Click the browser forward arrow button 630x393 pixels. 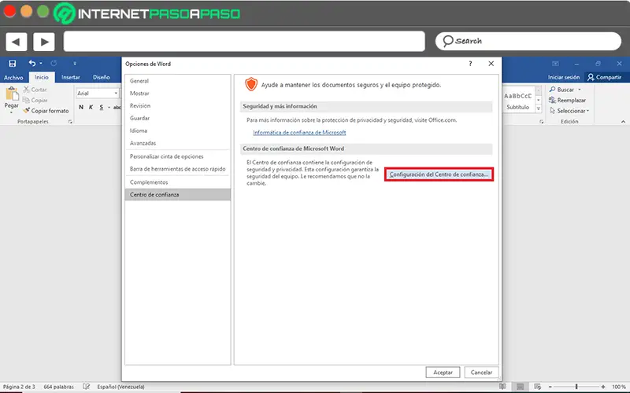click(44, 42)
